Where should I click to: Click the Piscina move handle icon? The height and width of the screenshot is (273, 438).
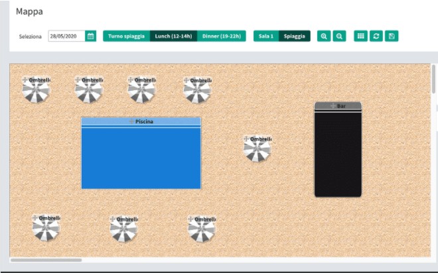point(131,121)
